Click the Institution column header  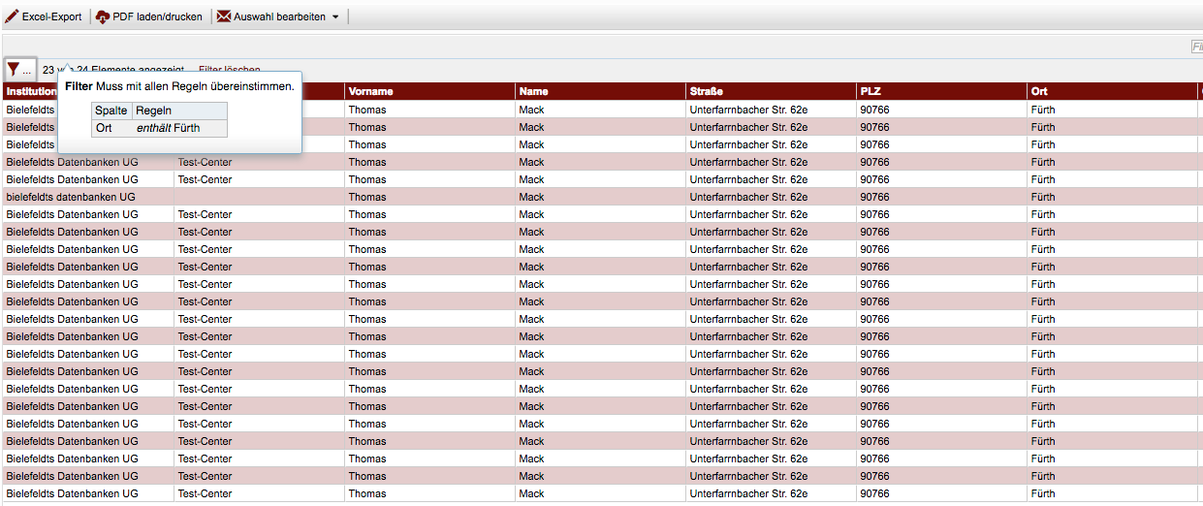pyautogui.click(x=30, y=91)
